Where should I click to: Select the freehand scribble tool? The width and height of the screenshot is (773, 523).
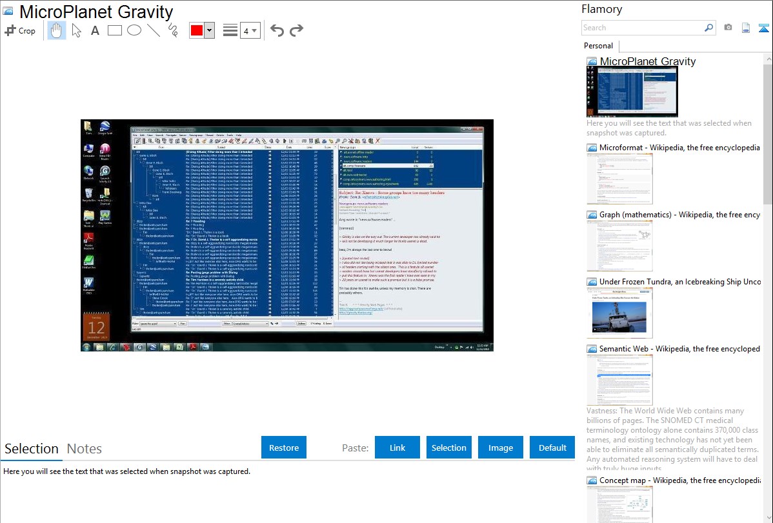tap(173, 30)
